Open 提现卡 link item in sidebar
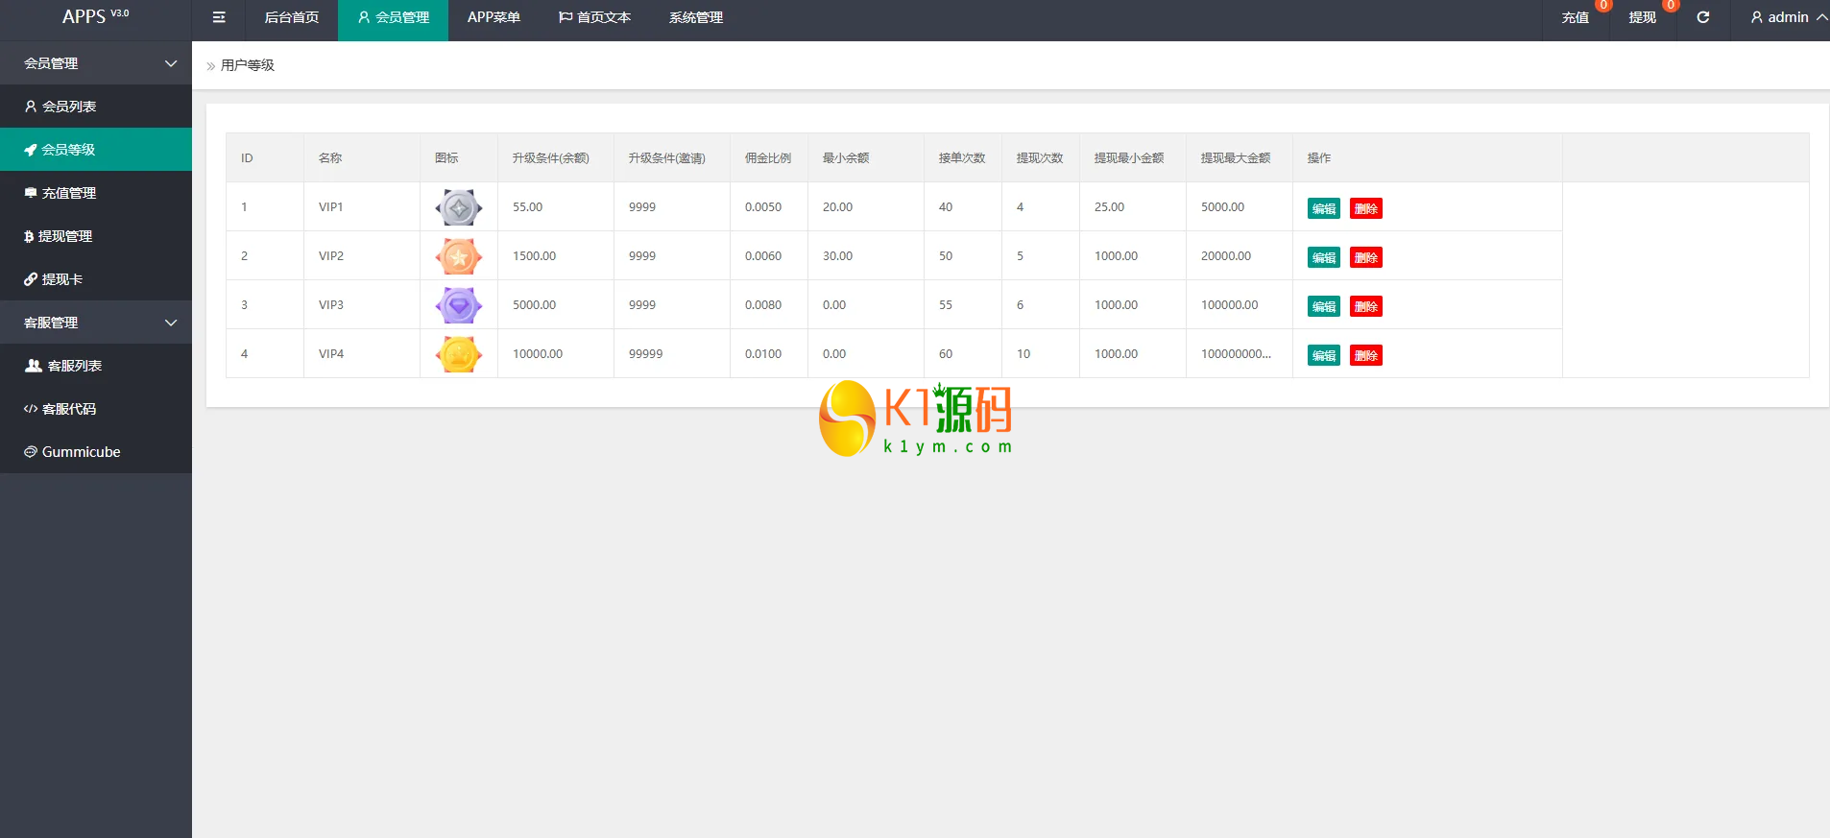The height and width of the screenshot is (838, 1830). [x=61, y=279]
